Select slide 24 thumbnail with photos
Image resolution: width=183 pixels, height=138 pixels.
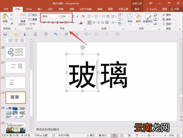tap(16, 113)
